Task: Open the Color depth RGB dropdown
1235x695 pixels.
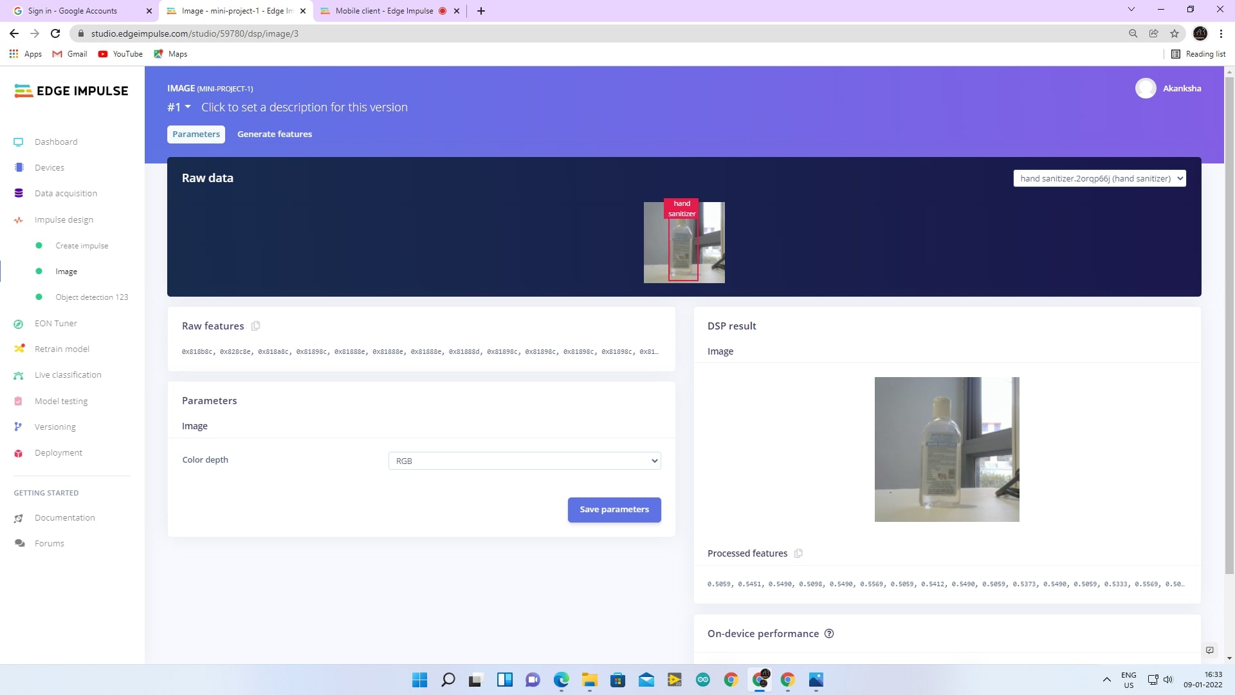Action: pyautogui.click(x=524, y=461)
